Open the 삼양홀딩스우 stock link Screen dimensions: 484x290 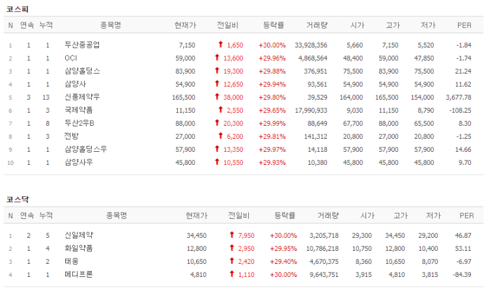coord(86,149)
